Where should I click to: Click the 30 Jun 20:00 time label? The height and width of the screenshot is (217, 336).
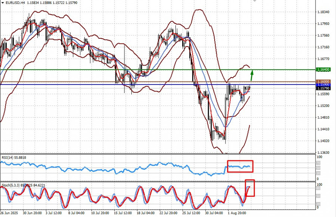coord(32,213)
